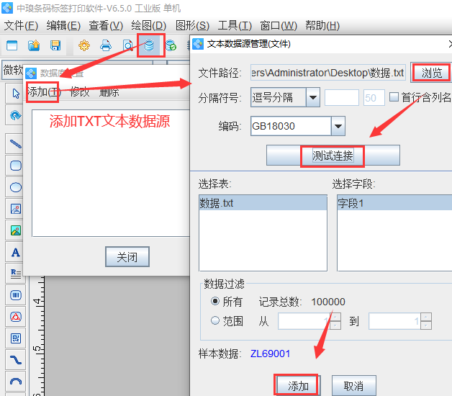
Task: Click the 添加 button at dialog bottom
Action: point(299,386)
